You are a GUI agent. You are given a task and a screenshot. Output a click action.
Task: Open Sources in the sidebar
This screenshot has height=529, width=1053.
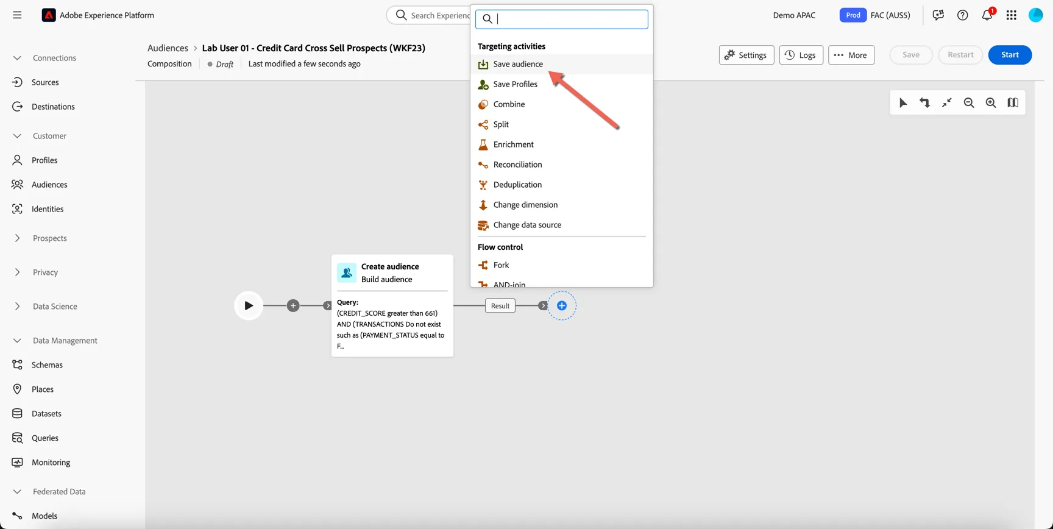click(x=45, y=82)
